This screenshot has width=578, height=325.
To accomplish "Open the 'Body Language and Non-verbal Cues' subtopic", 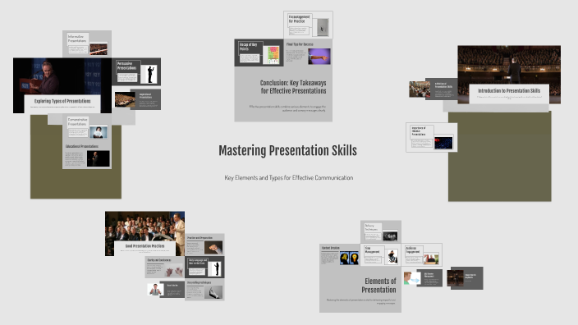I will [x=204, y=268].
